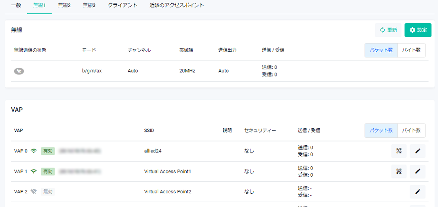This screenshot has height=207, width=438.
Task: Click the wireless radio status icon
Action: 19,71
